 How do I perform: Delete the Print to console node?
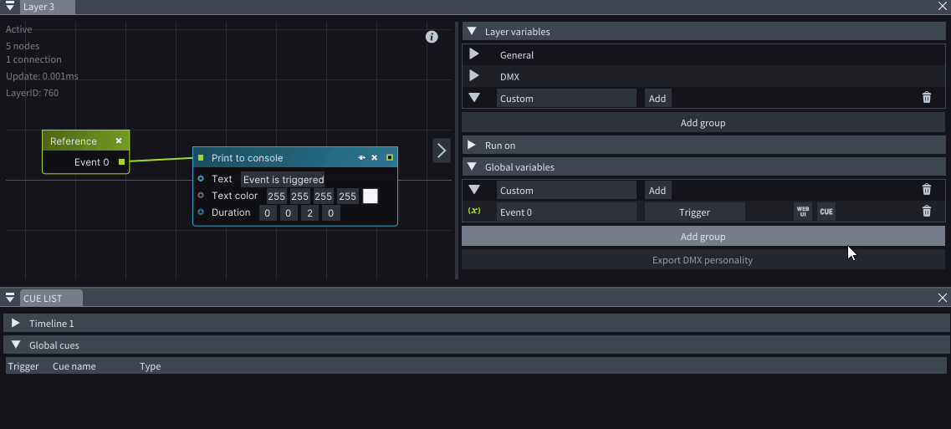(375, 158)
